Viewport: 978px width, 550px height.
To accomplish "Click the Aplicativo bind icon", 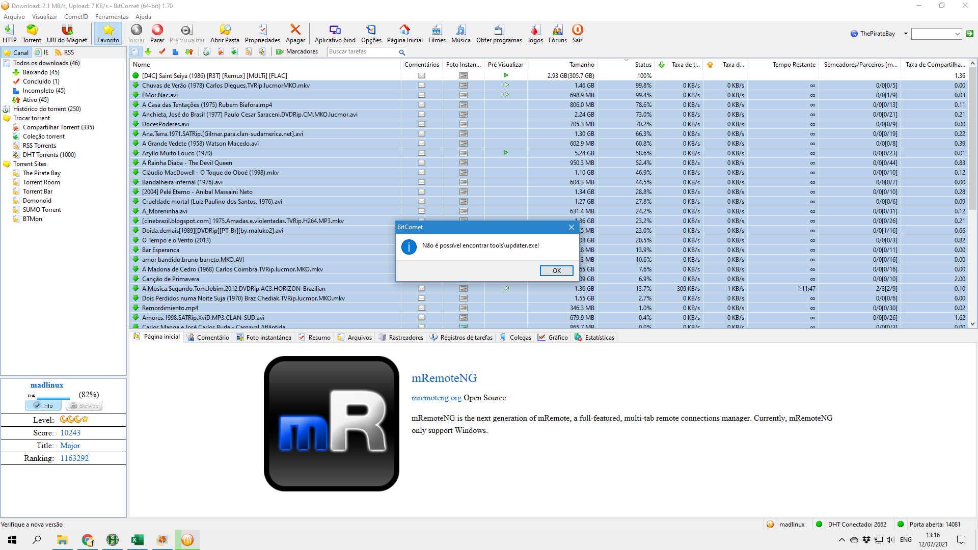I will [x=335, y=30].
